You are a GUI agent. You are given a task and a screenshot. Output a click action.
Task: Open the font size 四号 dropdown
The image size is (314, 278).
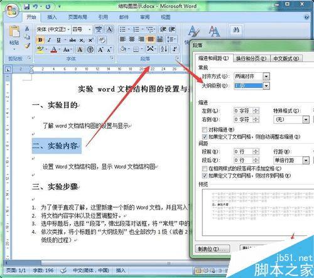click(90, 29)
